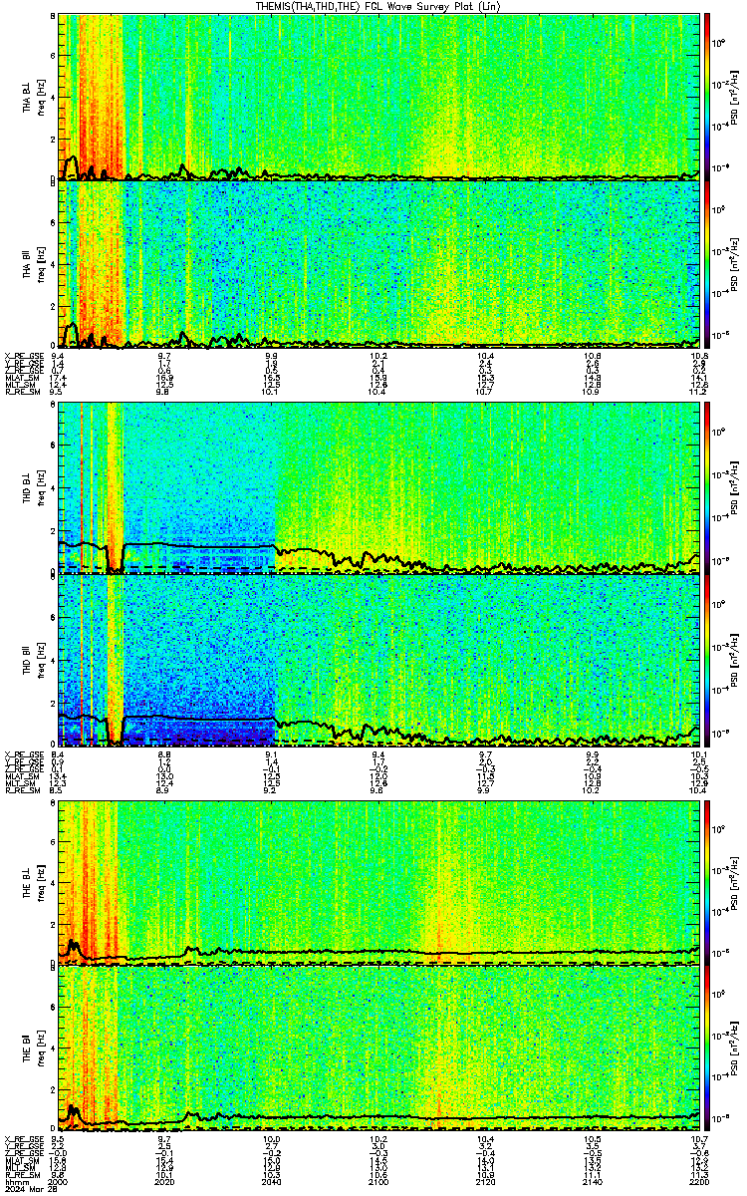Click the PSD color bar beside THA B-perpendicular
Viewport: 747px width, 1196px height.
(x=708, y=97)
